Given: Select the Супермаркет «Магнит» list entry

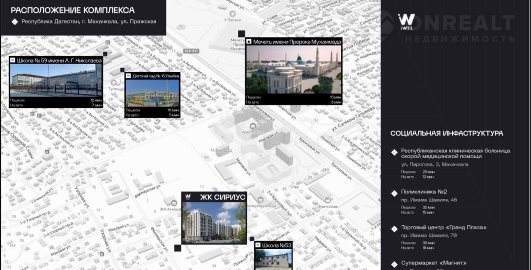Looking at the screenshot, I should pos(434,263).
